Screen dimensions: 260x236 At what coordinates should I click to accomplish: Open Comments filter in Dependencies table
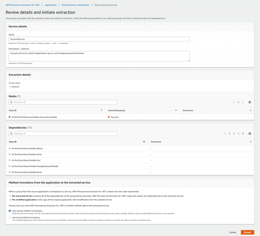(x=250, y=142)
